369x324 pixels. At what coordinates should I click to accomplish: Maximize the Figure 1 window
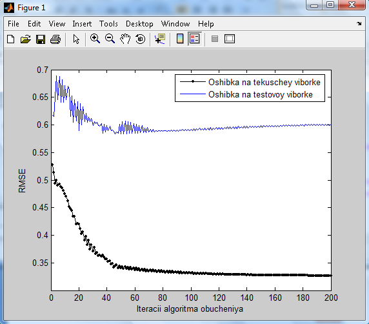pyautogui.click(x=330, y=5)
